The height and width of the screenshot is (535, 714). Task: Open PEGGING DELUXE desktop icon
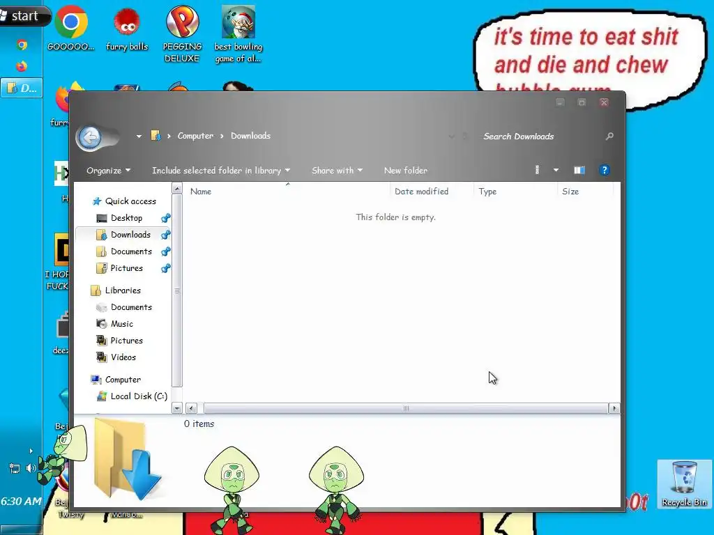(182, 35)
